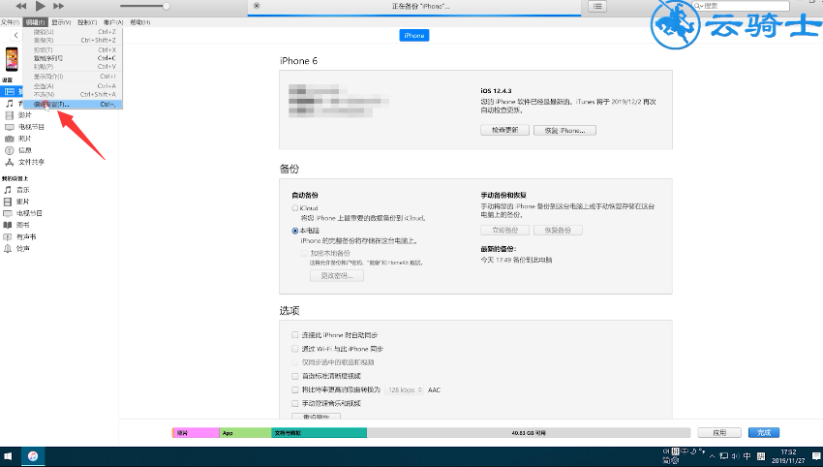Click the teal 文稿与数据 storage segment
Screen dimensions: 823x467
(x=320, y=433)
